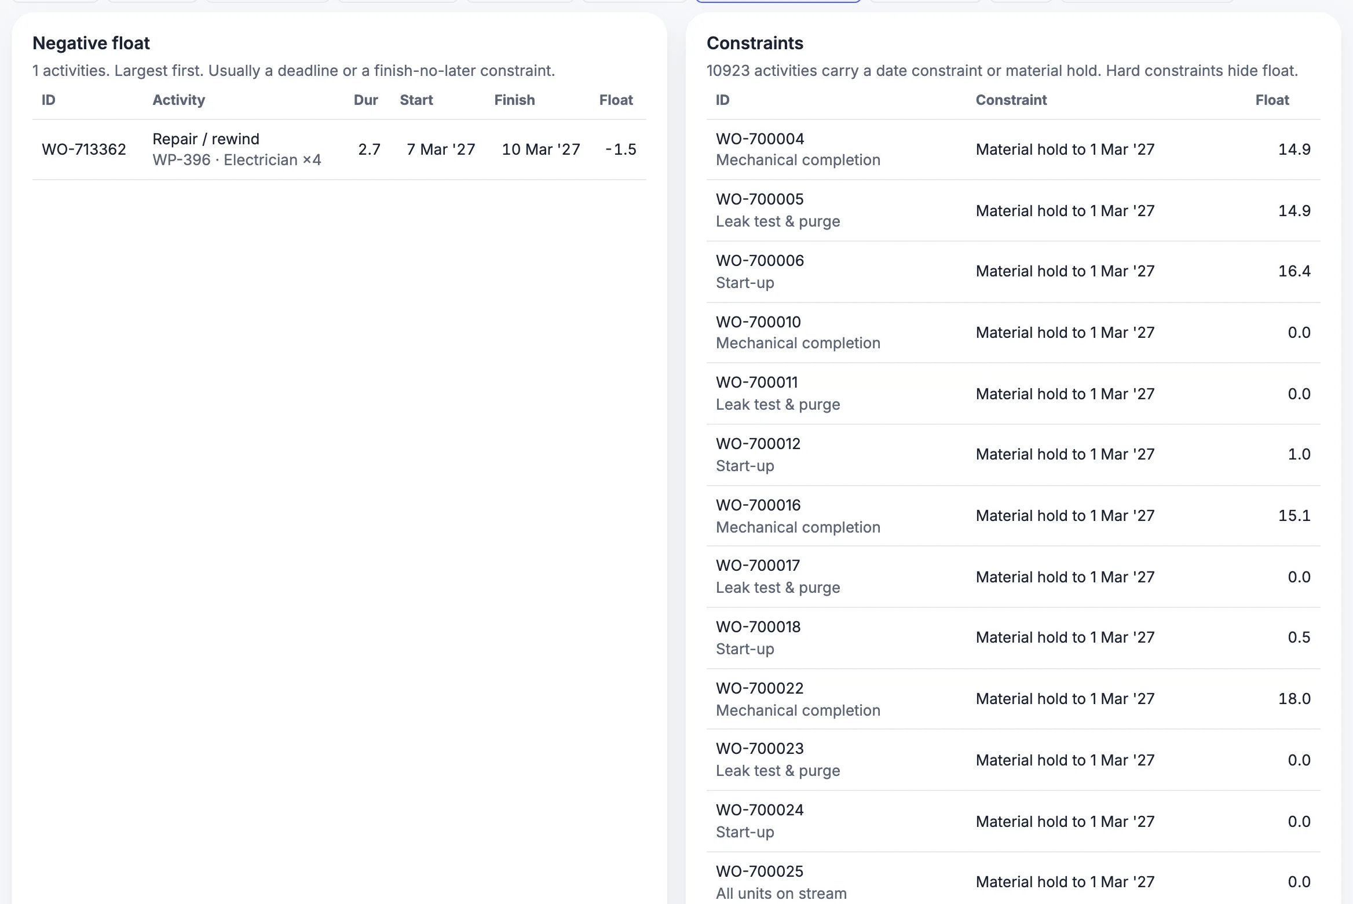1353x904 pixels.
Task: Click Material hold text for WO-700006
Action: [x=1065, y=271]
